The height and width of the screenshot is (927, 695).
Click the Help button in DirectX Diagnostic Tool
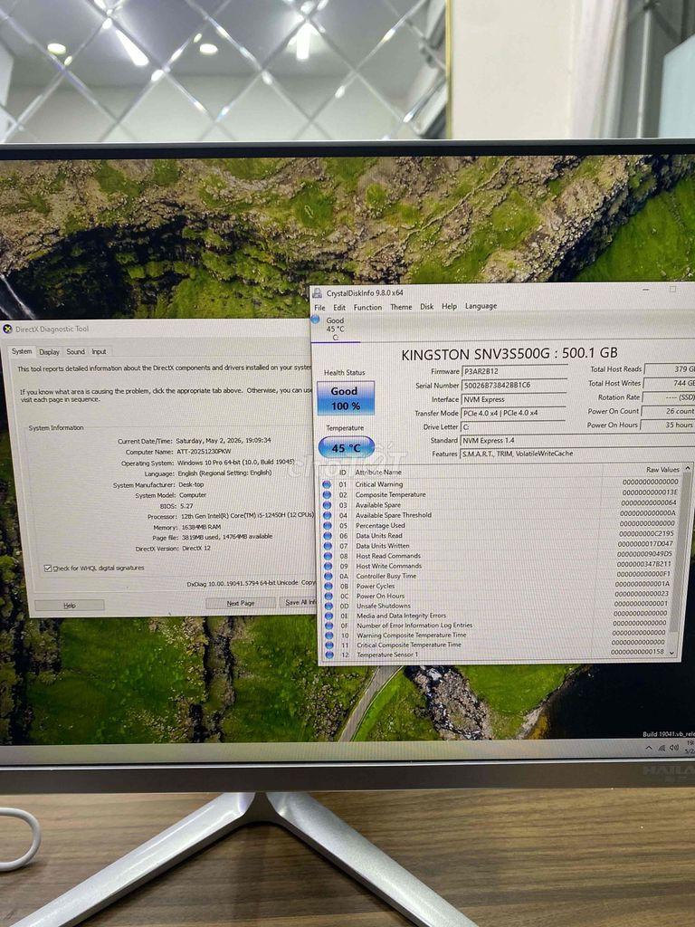[x=69, y=606]
